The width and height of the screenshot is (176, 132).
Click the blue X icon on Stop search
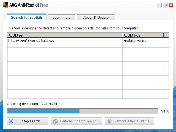tap(11, 121)
